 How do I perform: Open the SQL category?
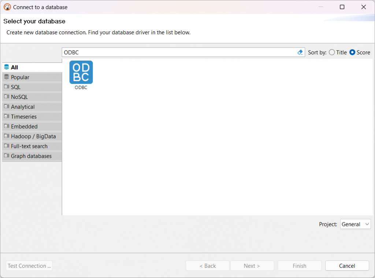tap(32, 87)
